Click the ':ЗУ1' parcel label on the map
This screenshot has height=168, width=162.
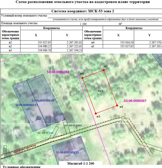[100, 91]
